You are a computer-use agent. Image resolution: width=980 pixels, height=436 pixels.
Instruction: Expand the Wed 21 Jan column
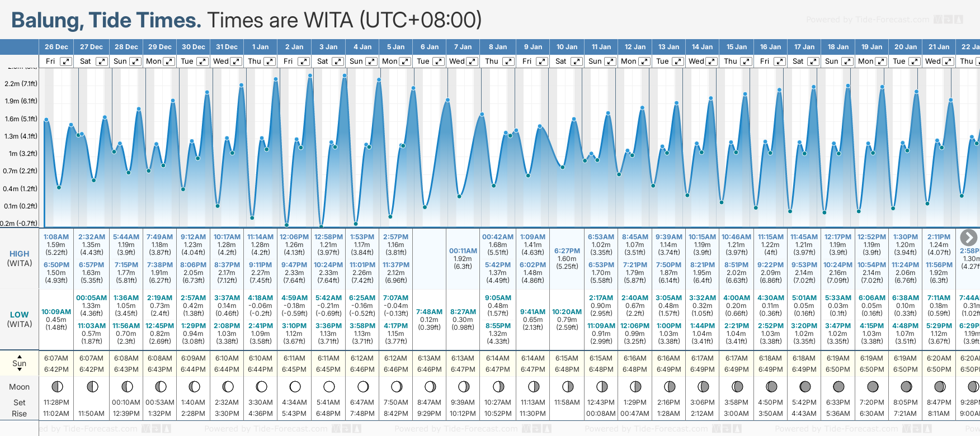948,61
